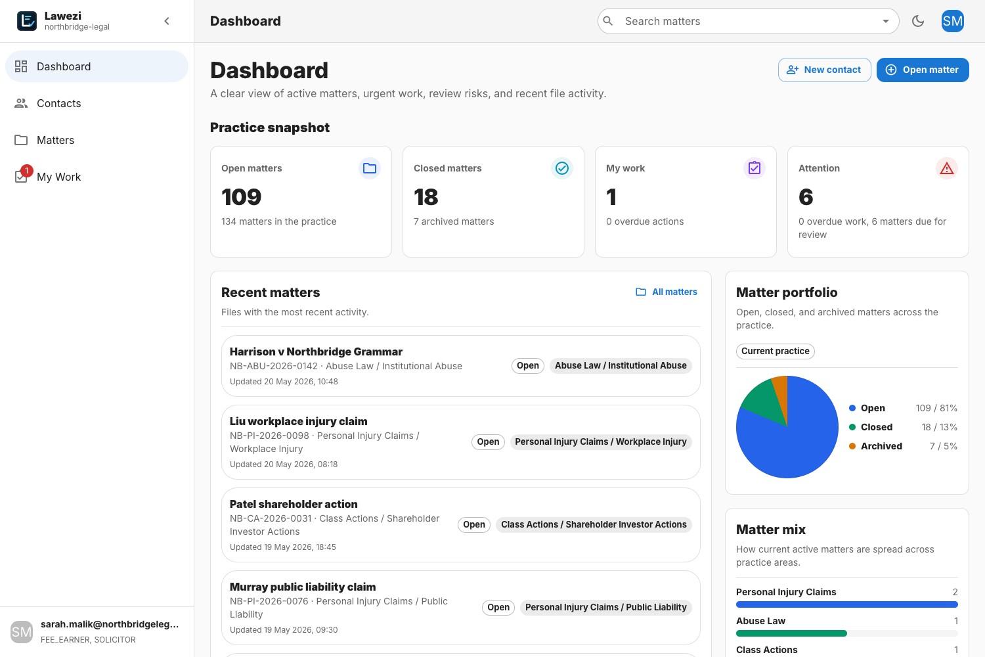Click the Lawezi logo icon

tap(27, 21)
